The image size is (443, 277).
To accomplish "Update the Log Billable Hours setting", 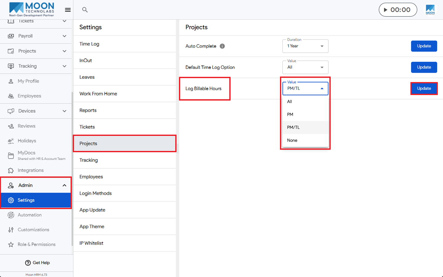I will [x=424, y=89].
